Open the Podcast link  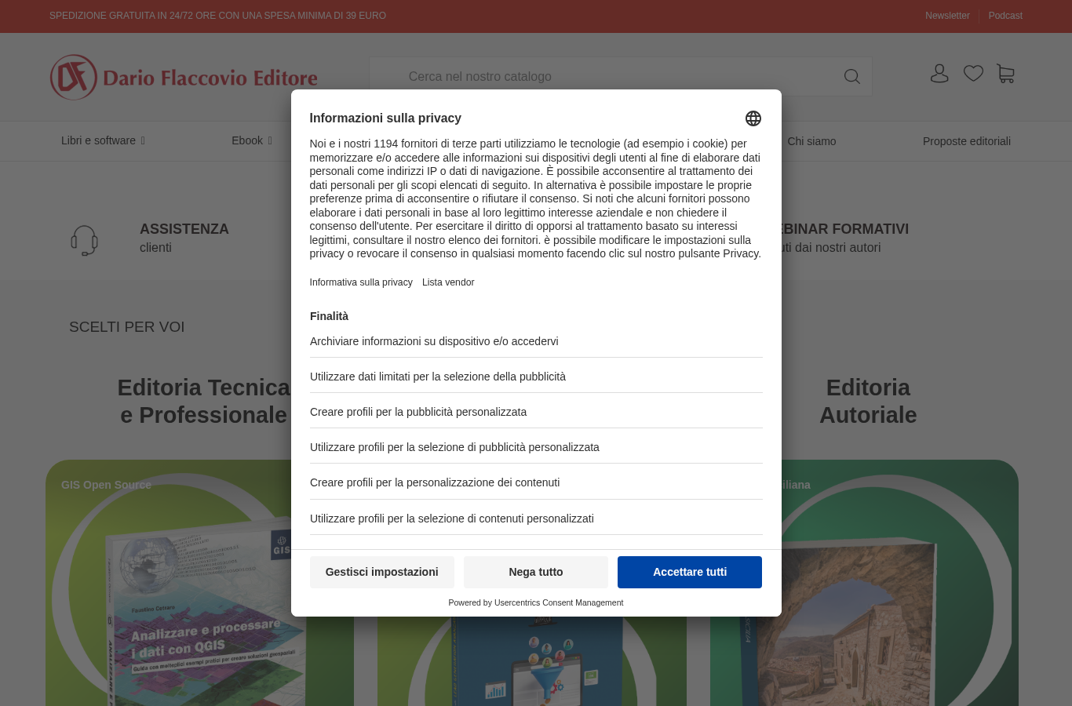click(1005, 16)
